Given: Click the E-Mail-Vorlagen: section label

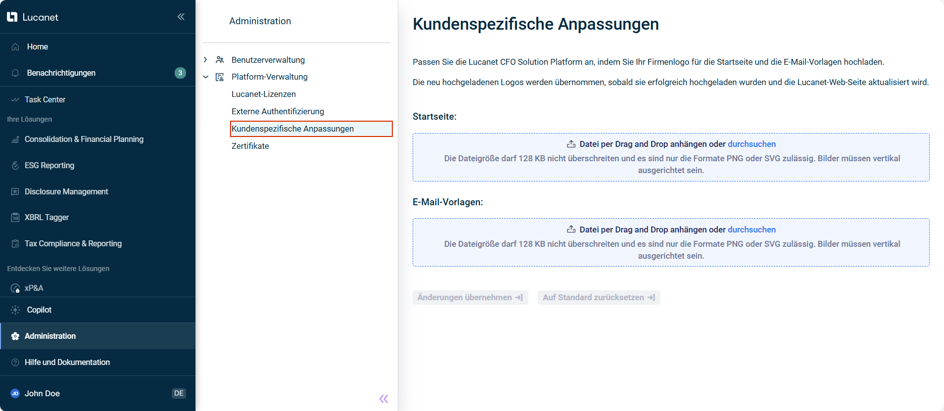Looking at the screenshot, I should tap(448, 202).
